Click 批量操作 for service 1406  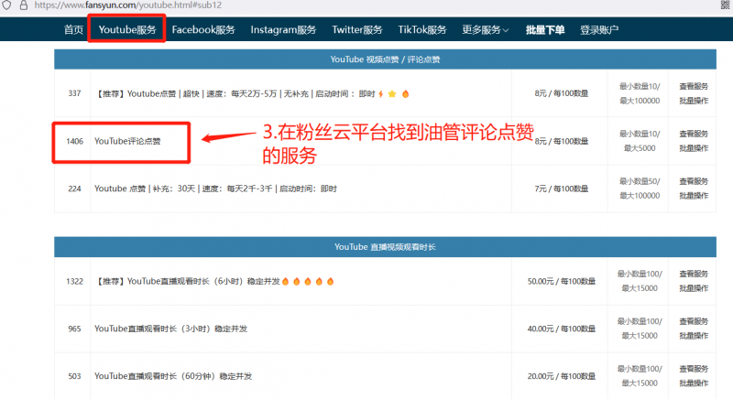(x=693, y=147)
